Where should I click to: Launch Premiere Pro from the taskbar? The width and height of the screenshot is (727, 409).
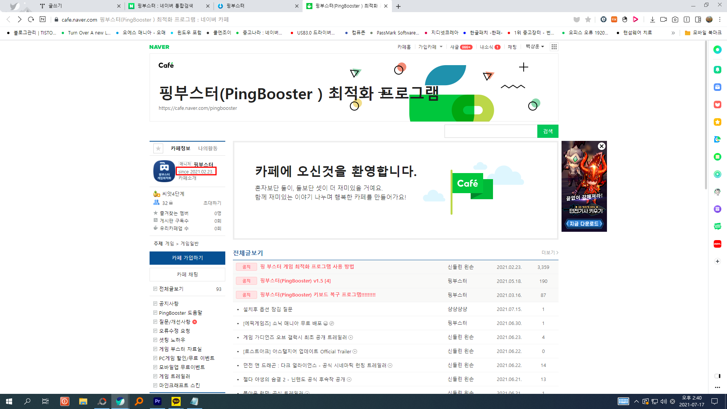click(x=158, y=401)
